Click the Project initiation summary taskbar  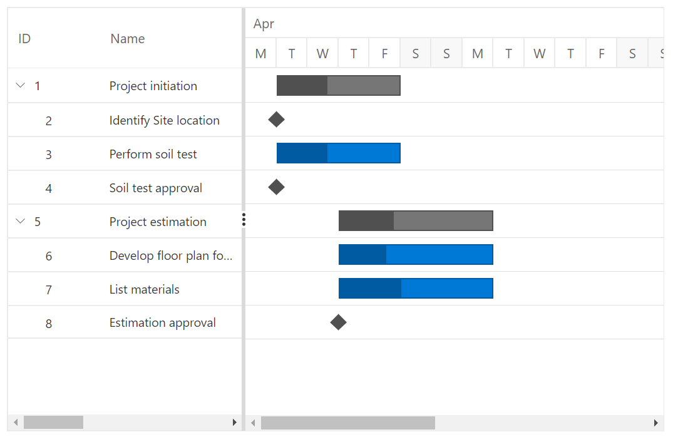[x=338, y=85]
